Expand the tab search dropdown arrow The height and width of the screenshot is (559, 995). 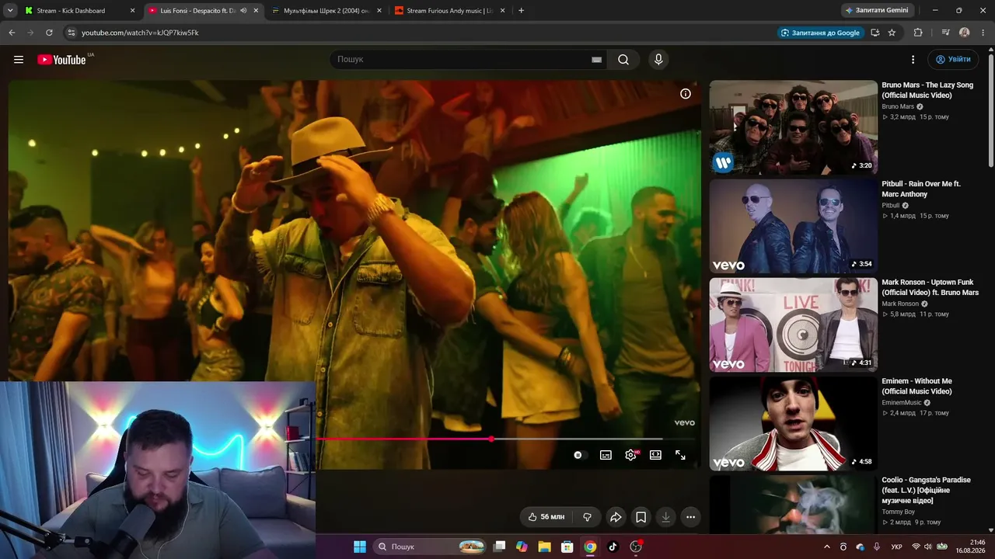point(10,11)
